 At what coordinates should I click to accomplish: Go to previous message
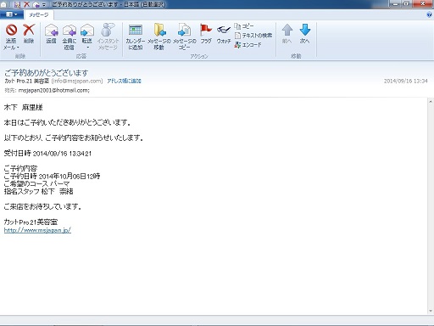pyautogui.click(x=287, y=34)
